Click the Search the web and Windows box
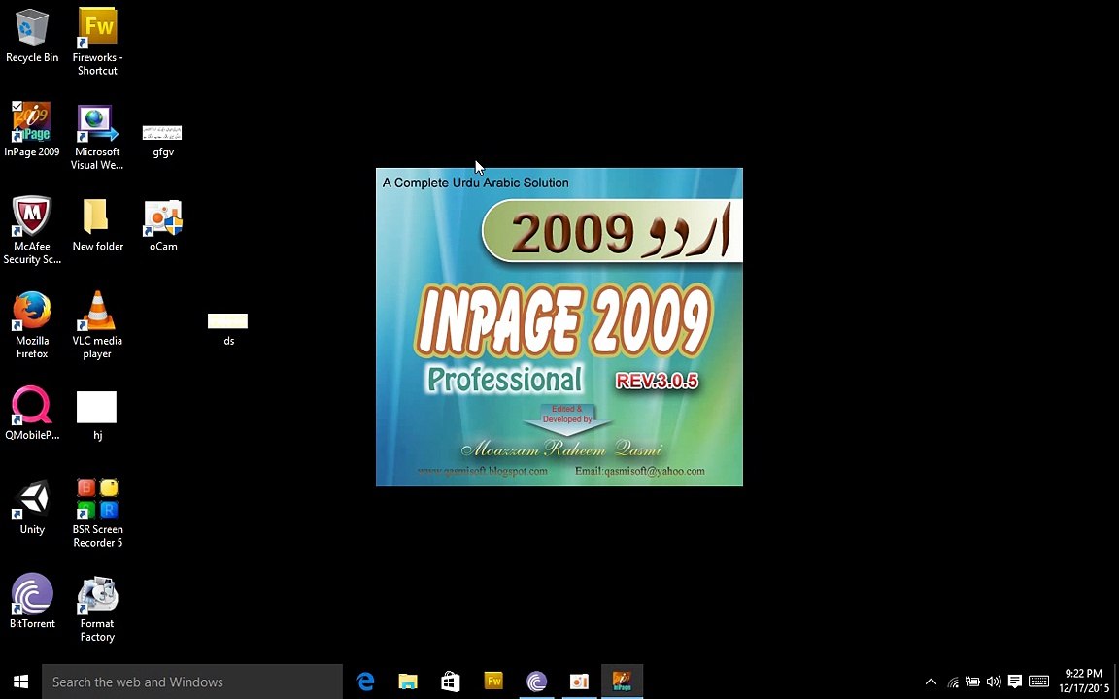Image resolution: width=1119 pixels, height=699 pixels. pos(192,682)
